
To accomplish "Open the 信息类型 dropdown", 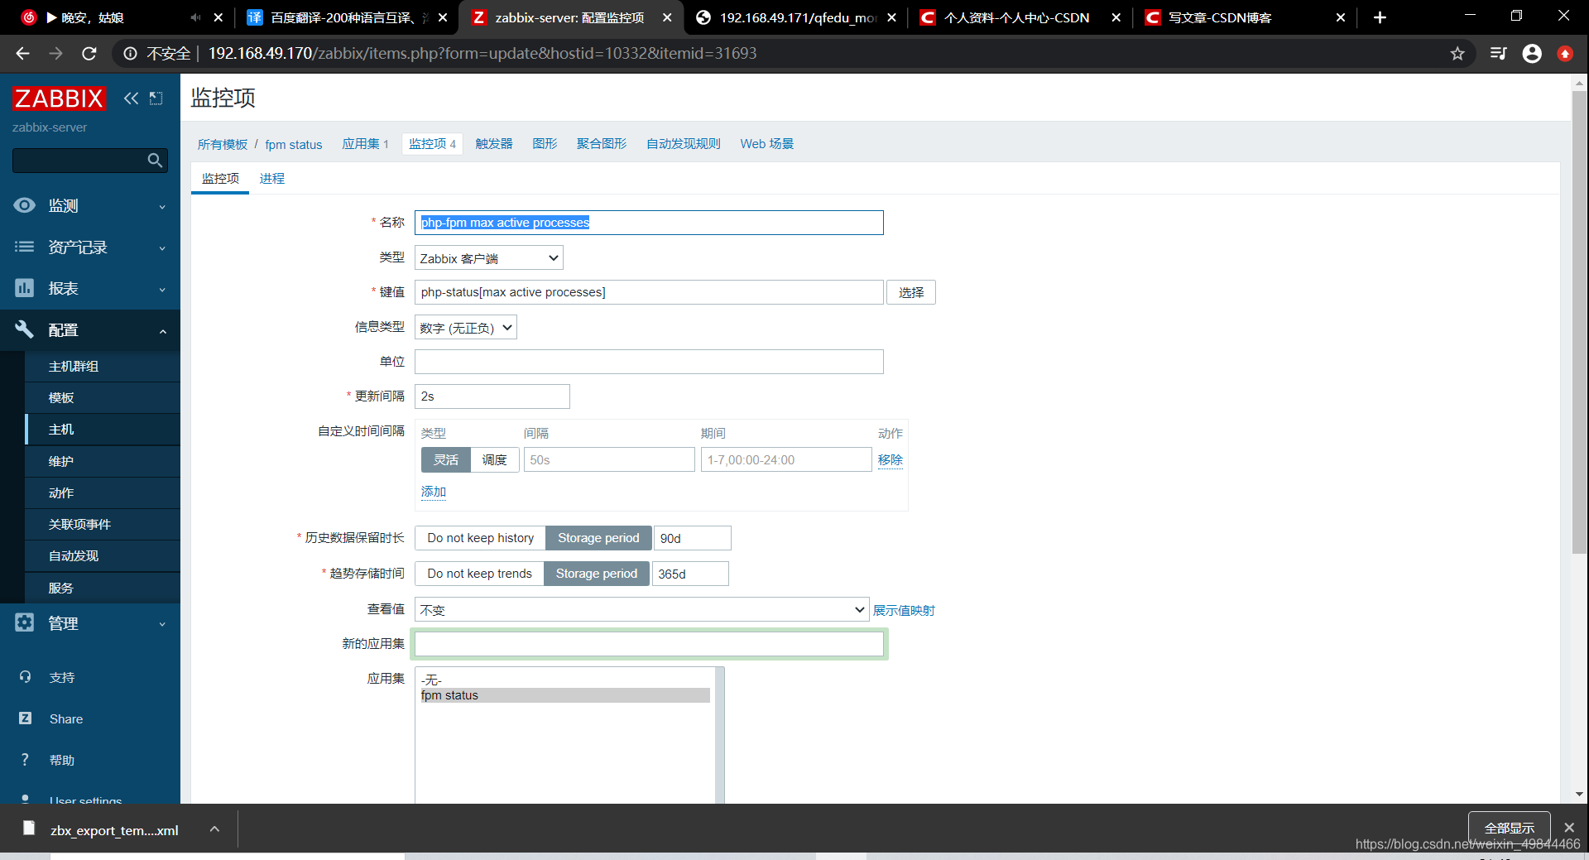I will (465, 328).
